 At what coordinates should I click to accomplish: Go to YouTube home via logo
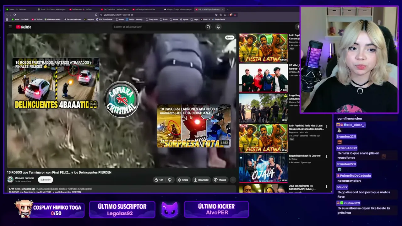point(24,27)
